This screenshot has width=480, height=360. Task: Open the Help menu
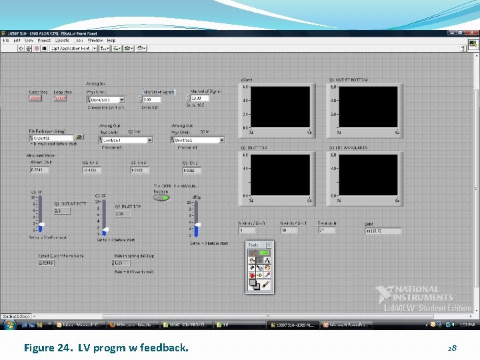111,41
